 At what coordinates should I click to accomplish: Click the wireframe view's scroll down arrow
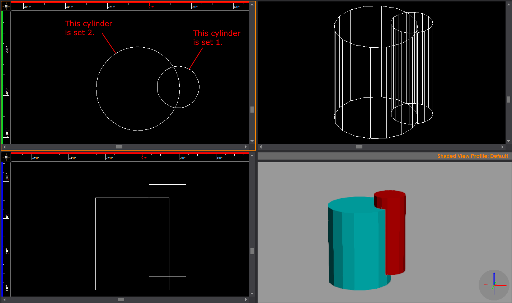tap(508, 141)
